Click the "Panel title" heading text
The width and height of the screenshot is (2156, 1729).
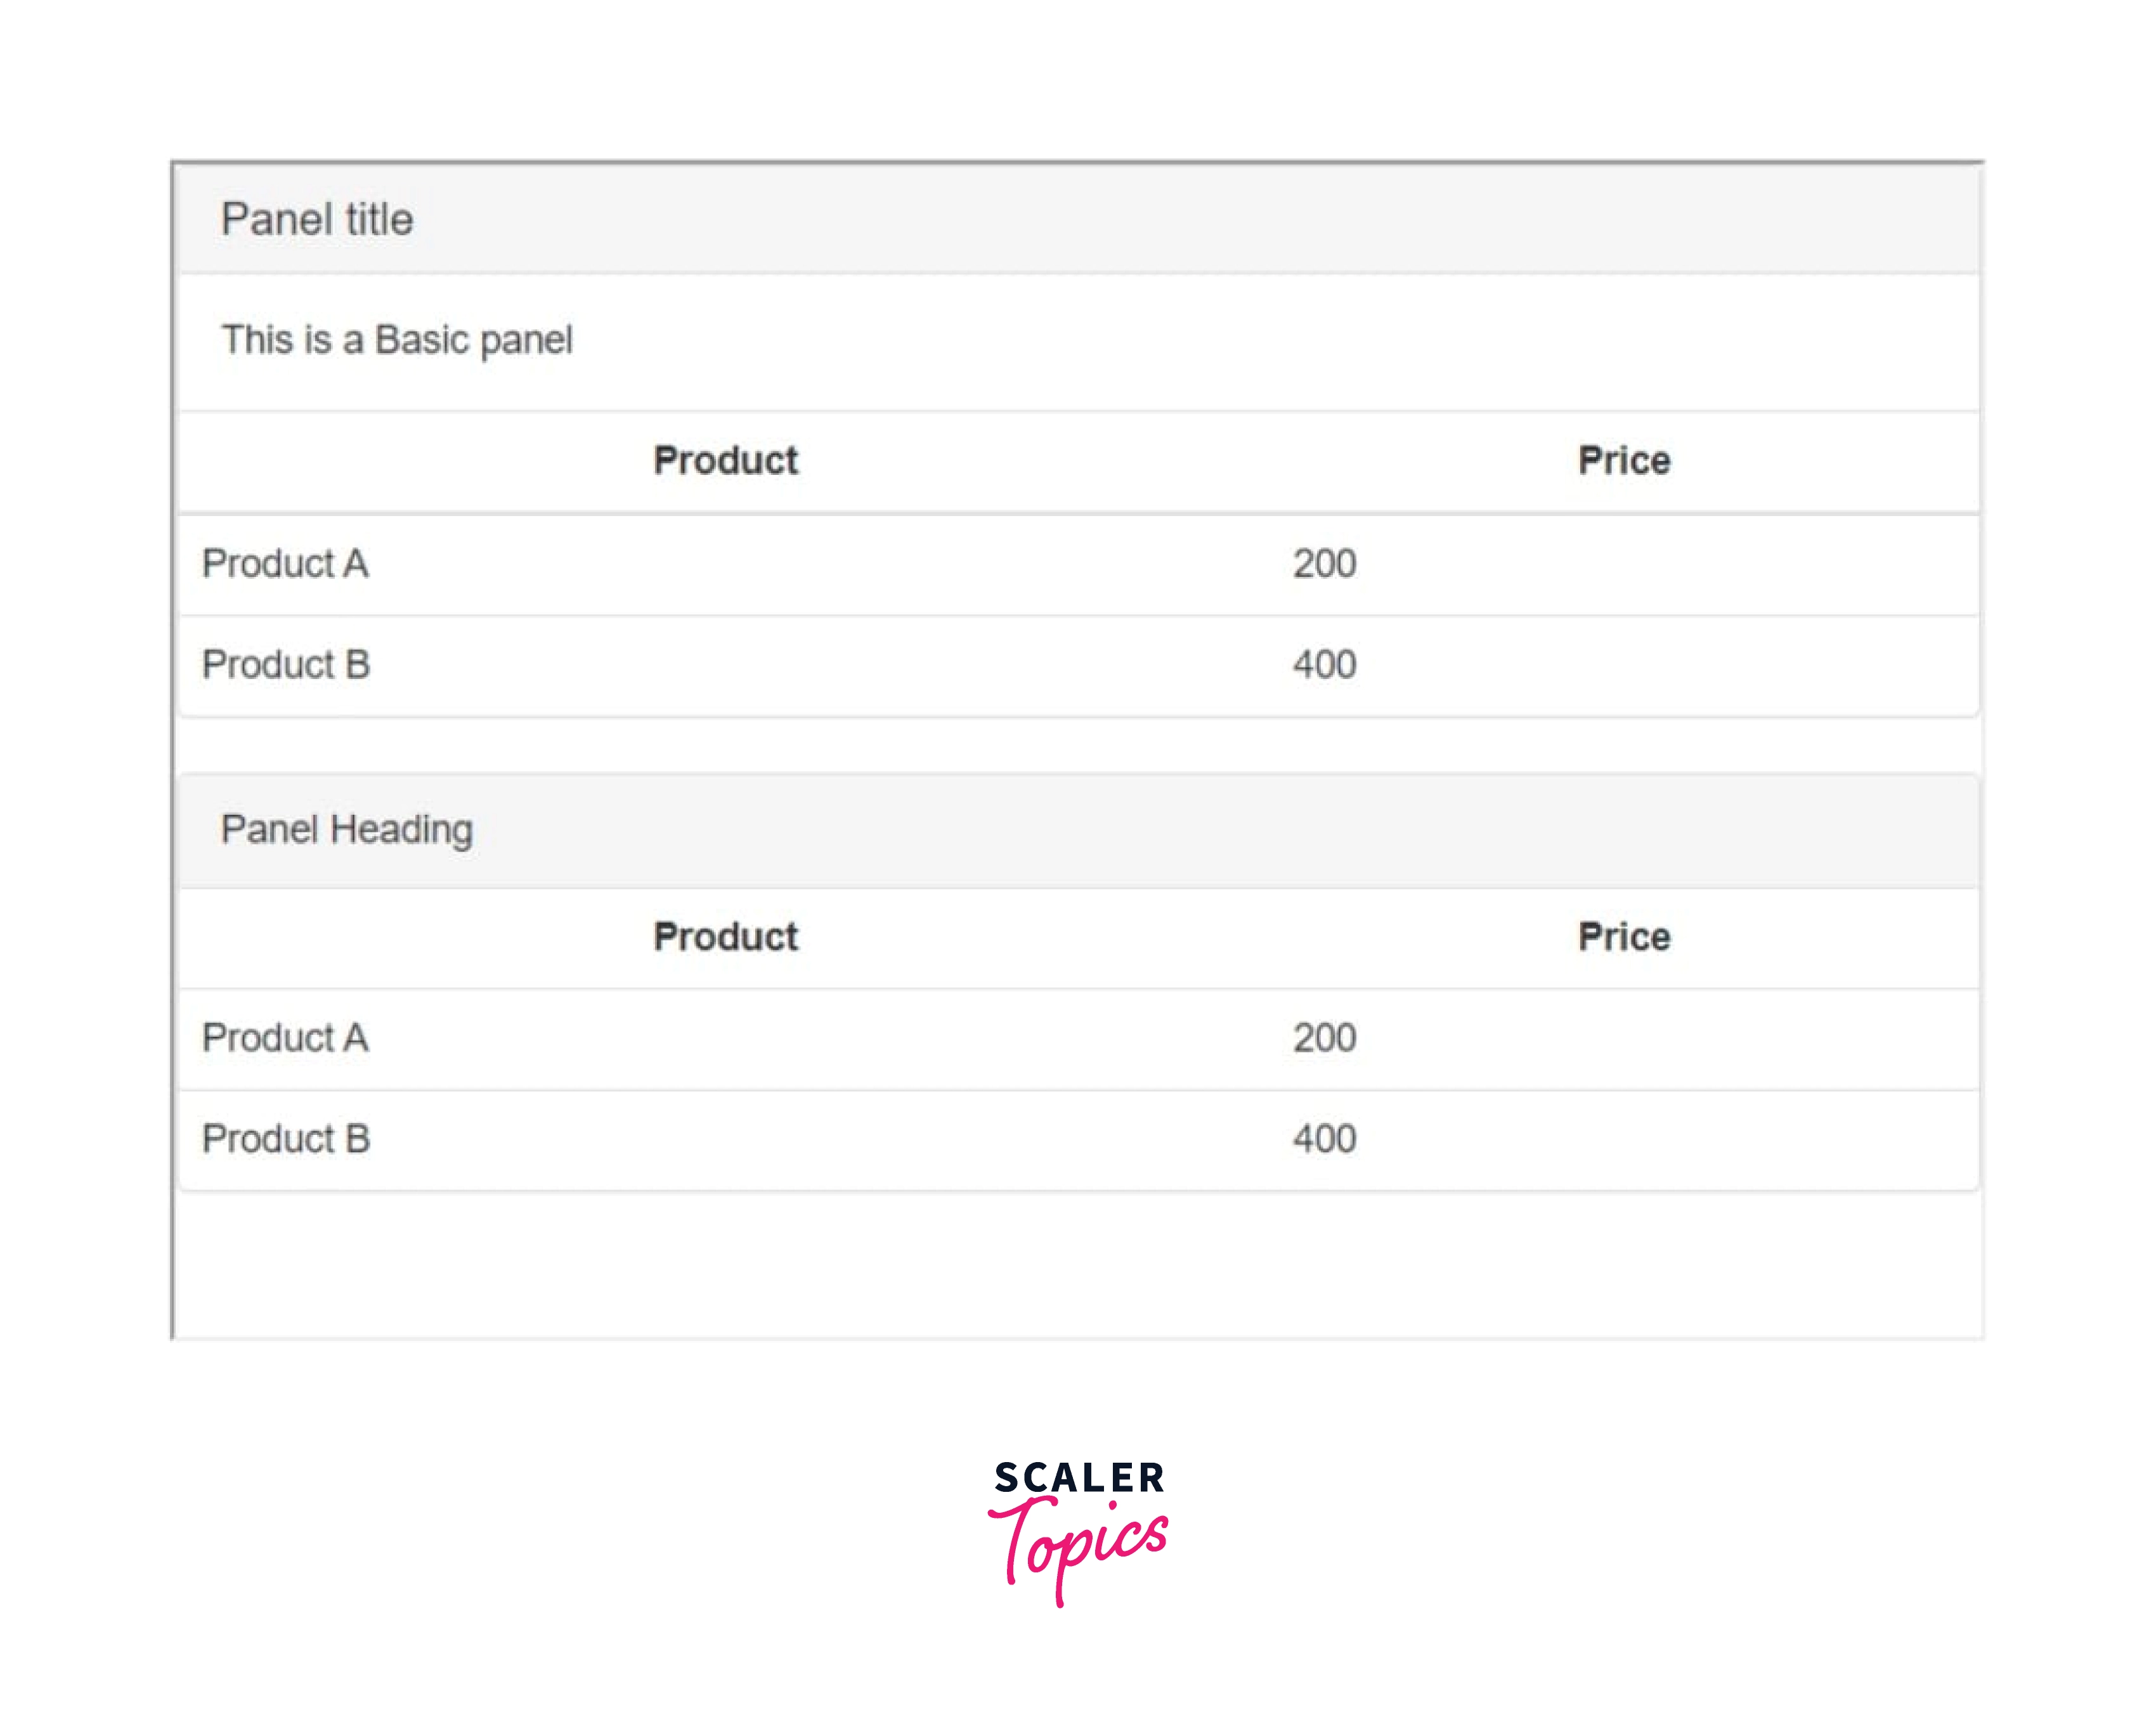(316, 219)
